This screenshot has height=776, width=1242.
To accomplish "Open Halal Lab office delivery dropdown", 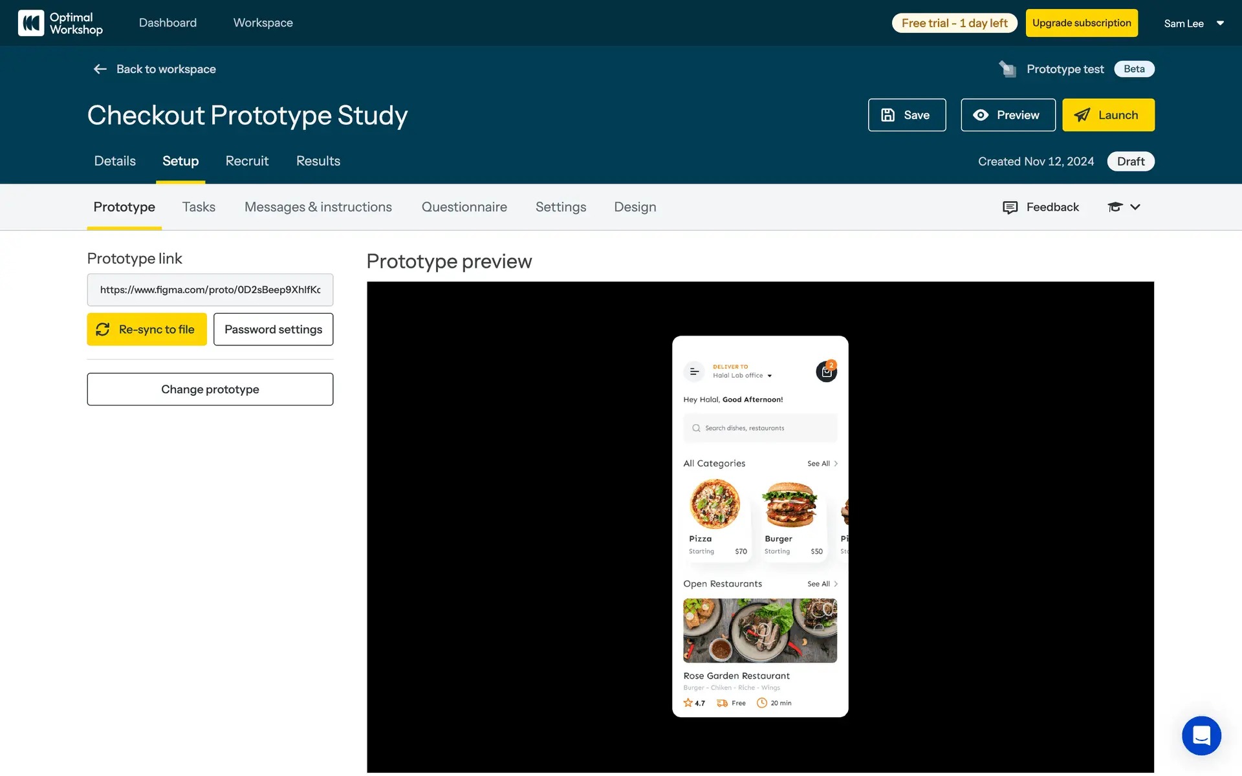I will (769, 376).
